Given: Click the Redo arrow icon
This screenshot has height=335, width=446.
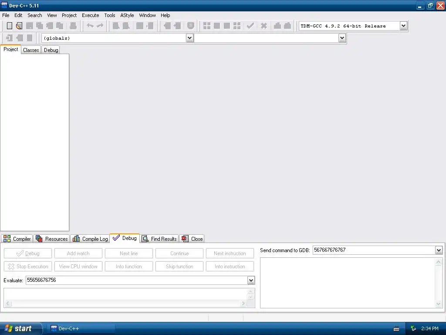Looking at the screenshot, I should pyautogui.click(x=100, y=26).
